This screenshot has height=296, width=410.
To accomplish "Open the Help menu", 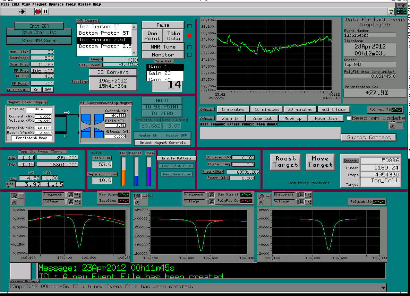I will [97, 4].
